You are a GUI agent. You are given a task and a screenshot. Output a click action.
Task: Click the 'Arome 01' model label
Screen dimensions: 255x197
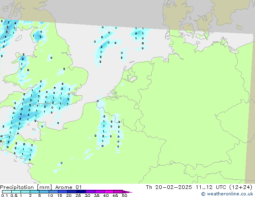pyautogui.click(x=68, y=187)
